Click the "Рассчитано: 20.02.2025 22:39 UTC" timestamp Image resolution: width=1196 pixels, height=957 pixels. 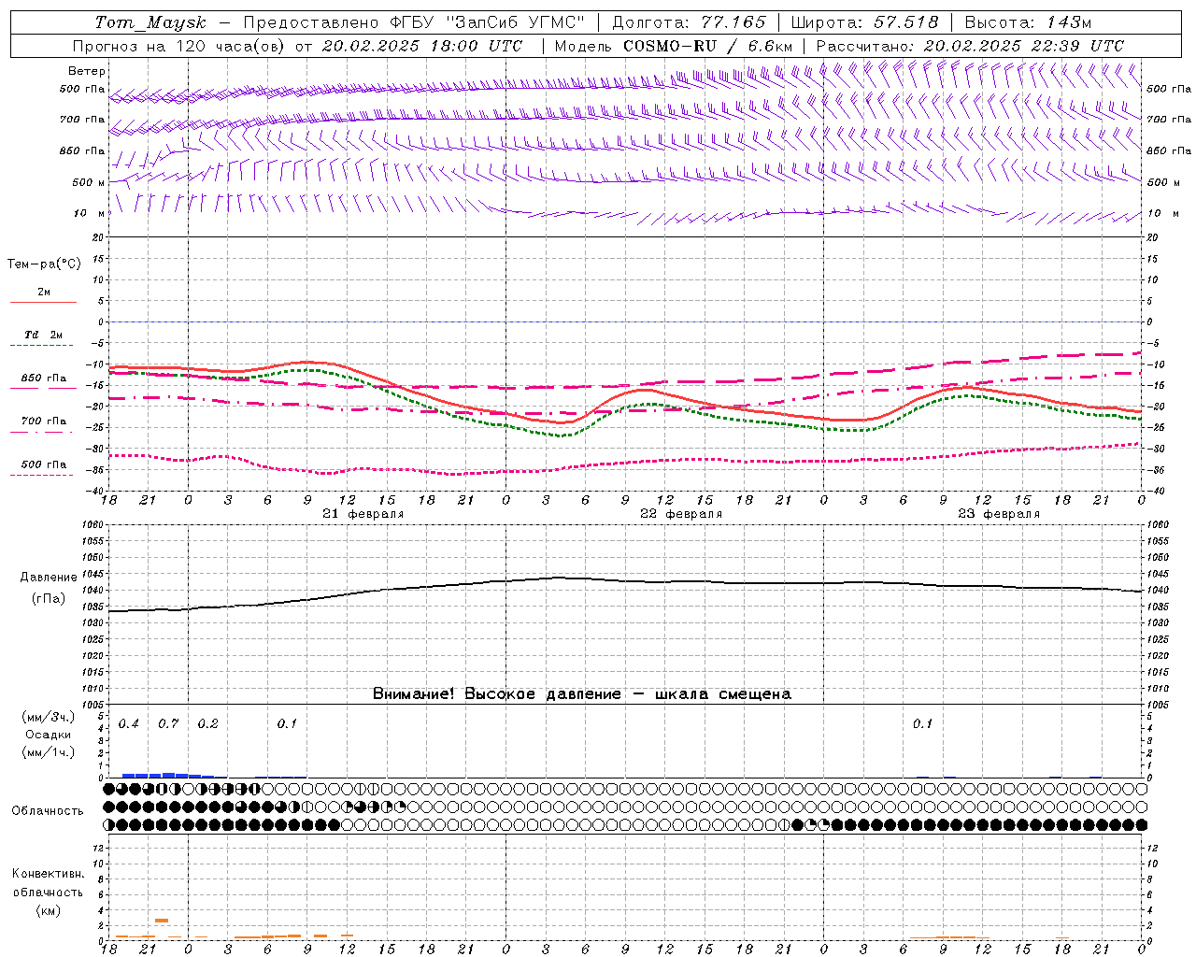click(x=970, y=46)
